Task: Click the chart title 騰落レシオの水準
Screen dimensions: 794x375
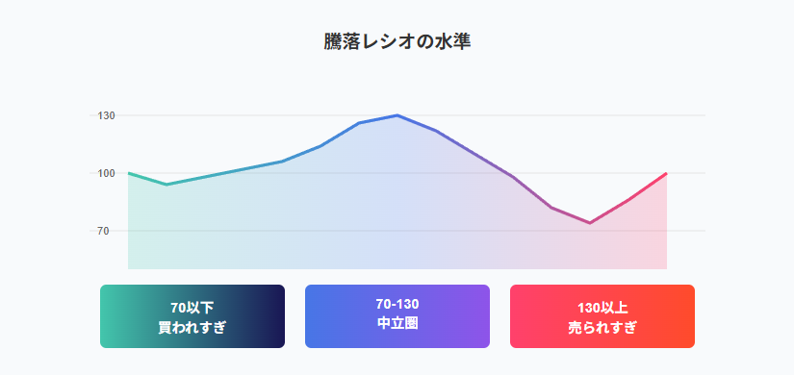Action: [397, 42]
